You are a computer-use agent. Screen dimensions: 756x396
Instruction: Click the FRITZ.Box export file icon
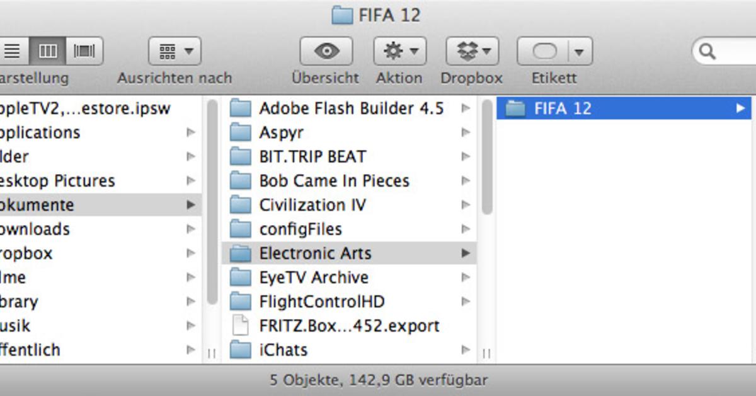click(x=241, y=325)
